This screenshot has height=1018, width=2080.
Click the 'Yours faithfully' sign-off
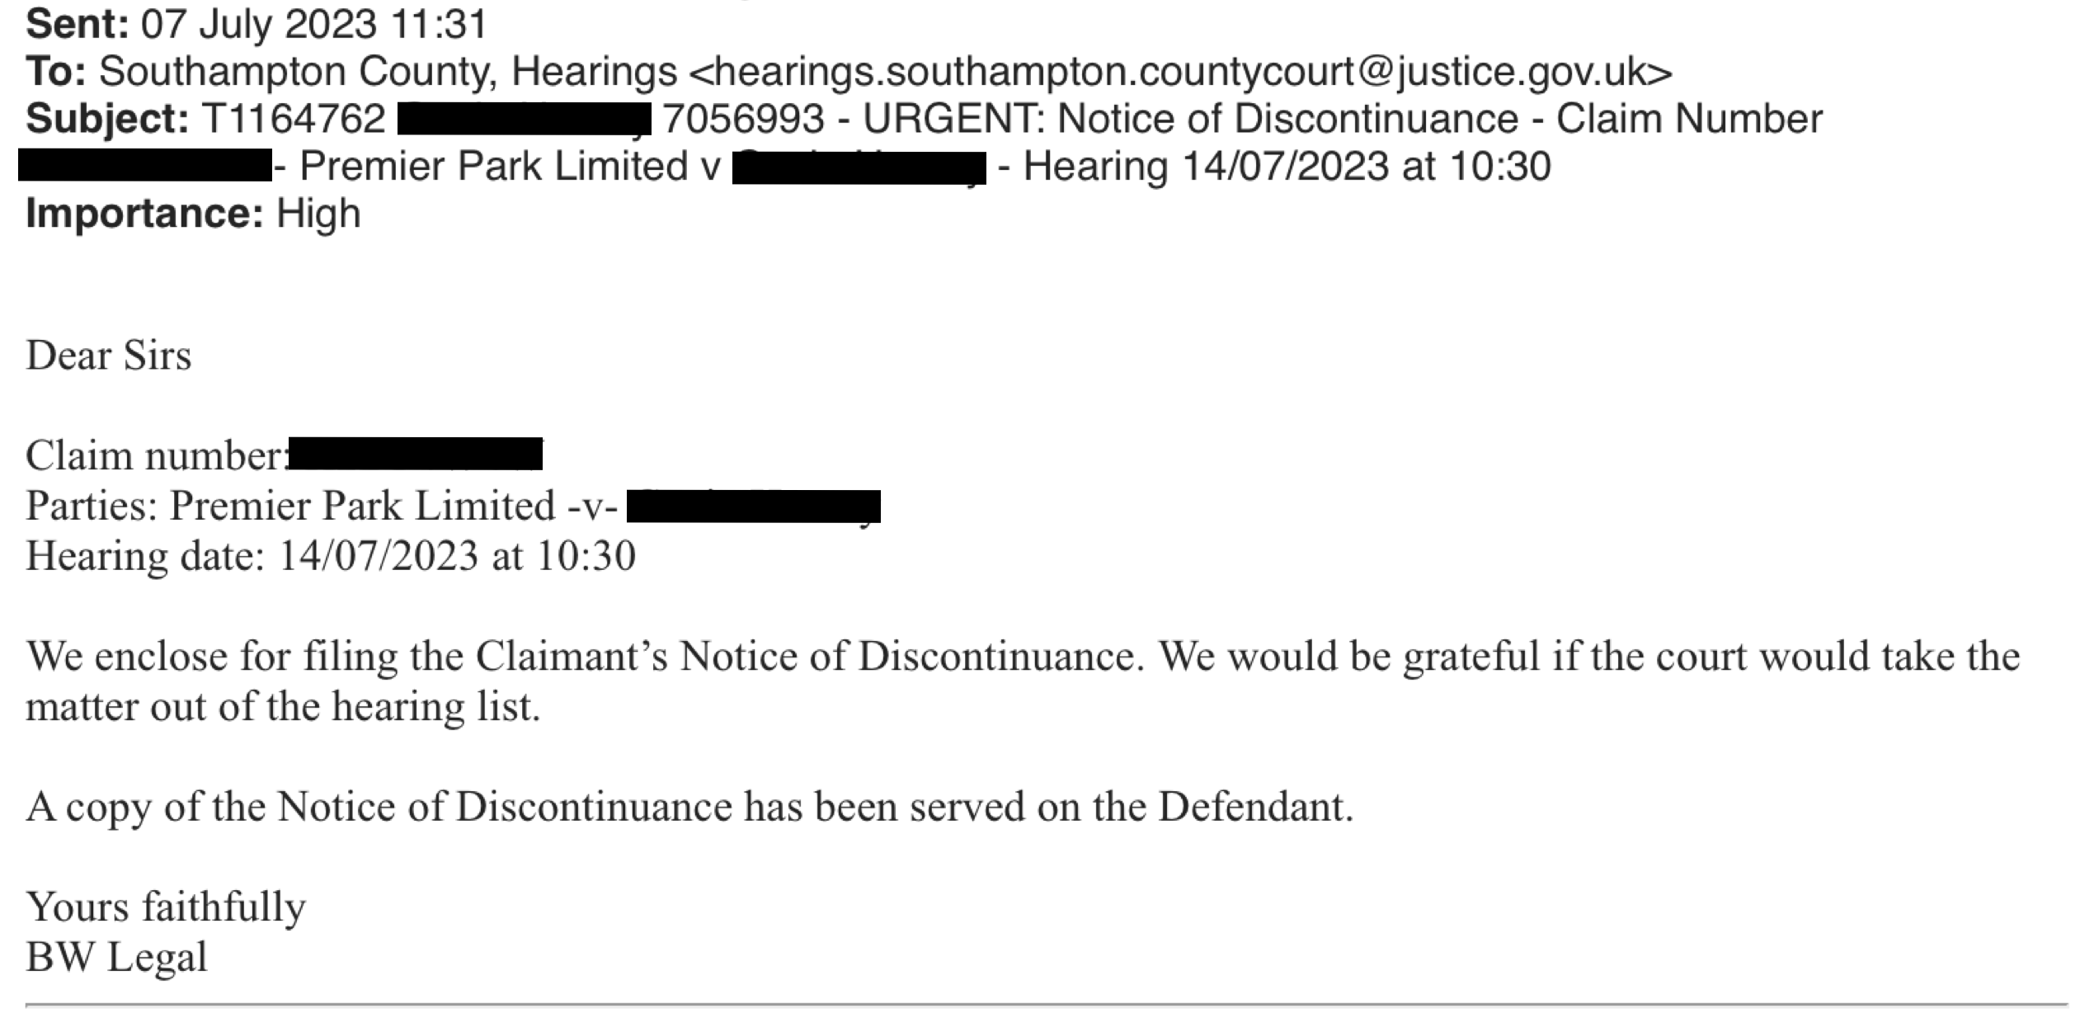166,907
